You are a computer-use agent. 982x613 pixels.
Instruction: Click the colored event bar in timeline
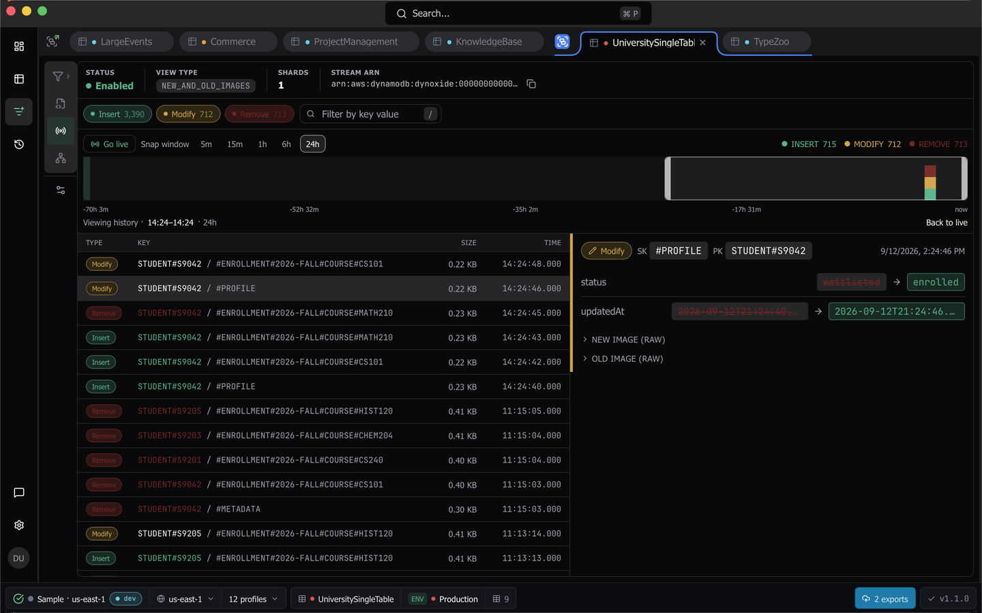coord(930,183)
